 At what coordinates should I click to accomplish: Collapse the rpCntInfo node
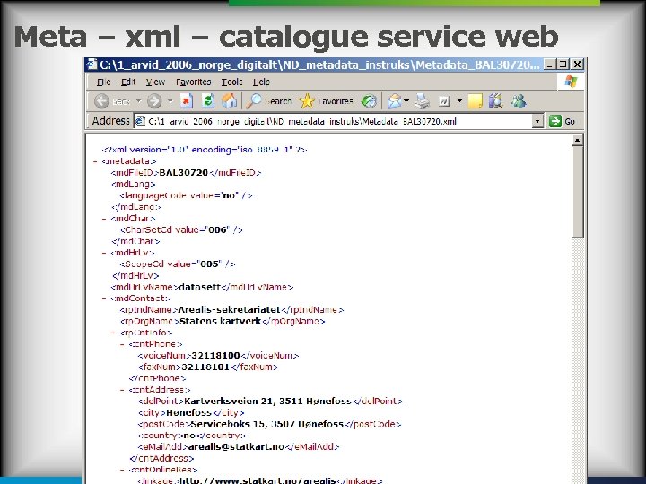(x=113, y=333)
